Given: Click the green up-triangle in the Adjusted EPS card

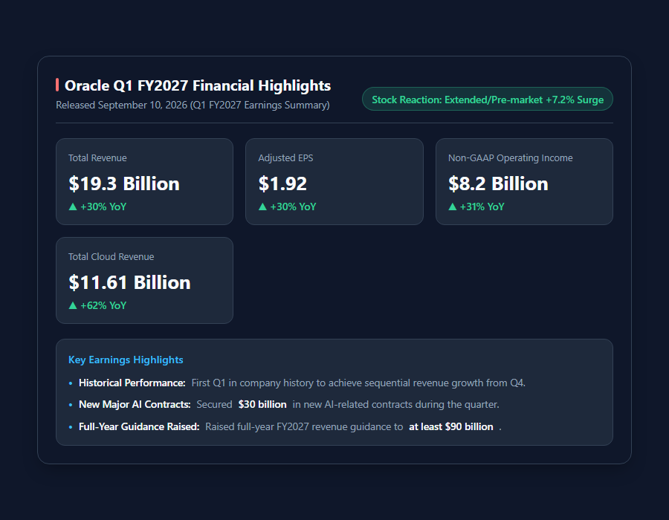Looking at the screenshot, I should click(263, 207).
